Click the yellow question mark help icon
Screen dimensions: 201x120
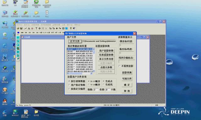tap(71, 28)
